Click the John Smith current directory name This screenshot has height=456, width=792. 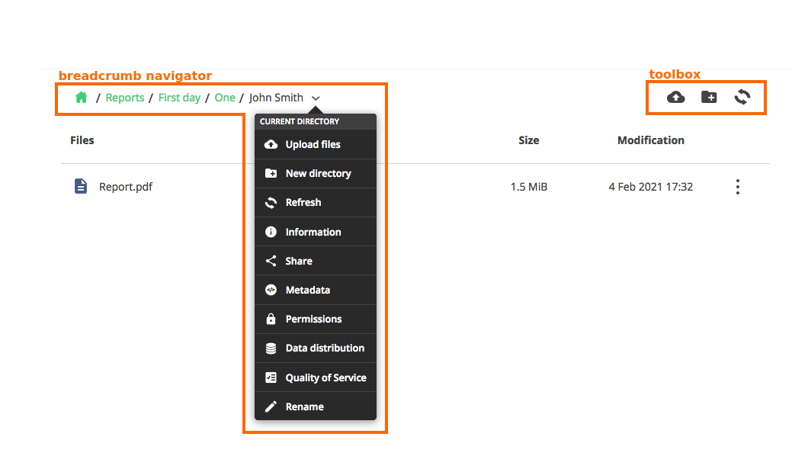tap(276, 98)
